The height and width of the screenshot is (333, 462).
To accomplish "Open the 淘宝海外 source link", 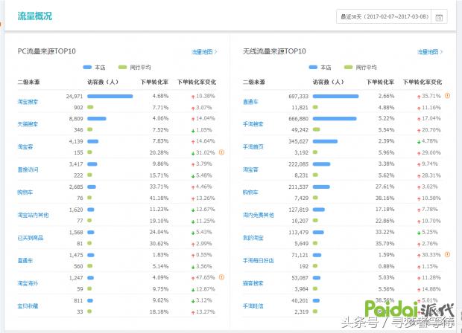I will click(x=28, y=283).
